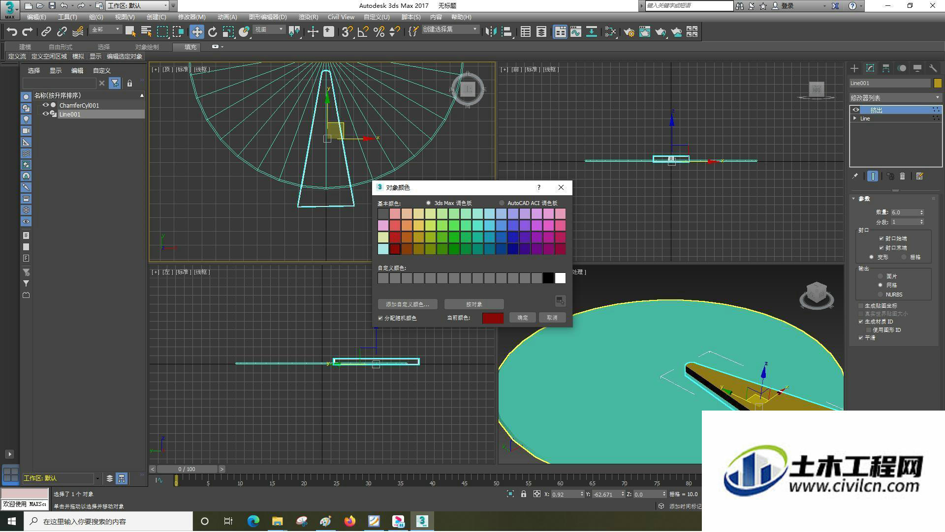Viewport: 945px width, 532px height.
Task: Click By Object button in color dialog
Action: coord(474,304)
